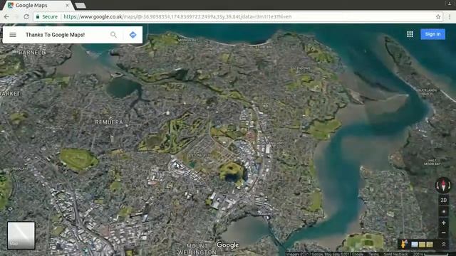Viewport: 456px width, 256px height.
Task: Rotate the view clockwise using compass right arrow
Action: tap(449, 185)
